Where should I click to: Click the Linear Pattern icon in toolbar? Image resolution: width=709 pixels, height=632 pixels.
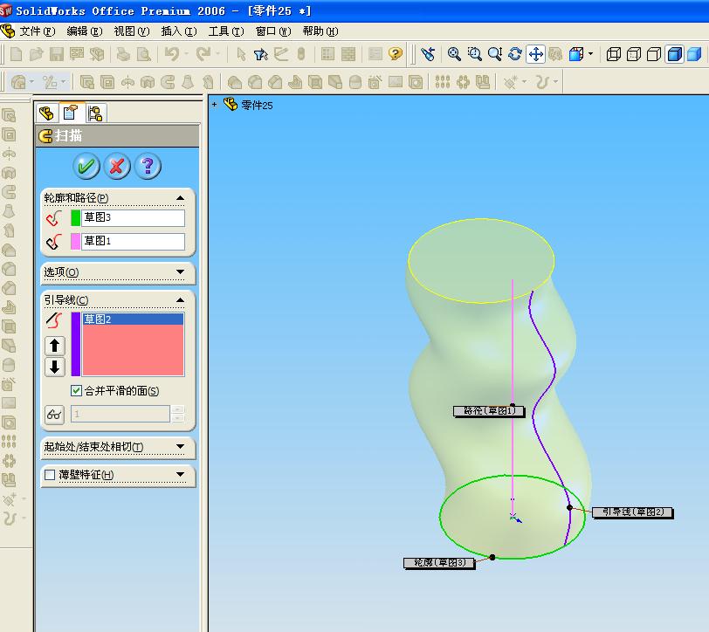coord(442,82)
